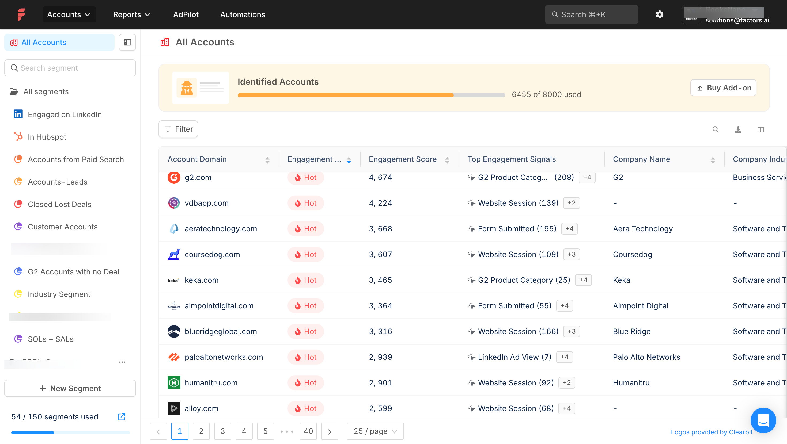
Task: Sort by Engagement Score column
Action: pos(447,160)
